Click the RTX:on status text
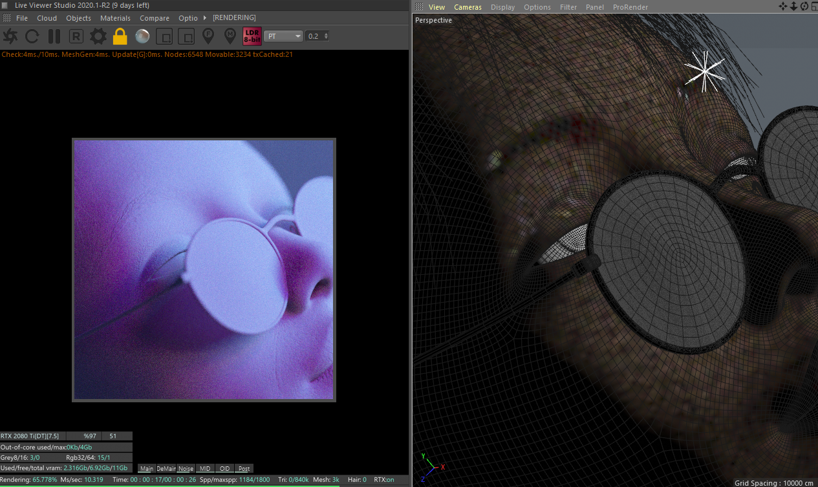 coord(384,479)
